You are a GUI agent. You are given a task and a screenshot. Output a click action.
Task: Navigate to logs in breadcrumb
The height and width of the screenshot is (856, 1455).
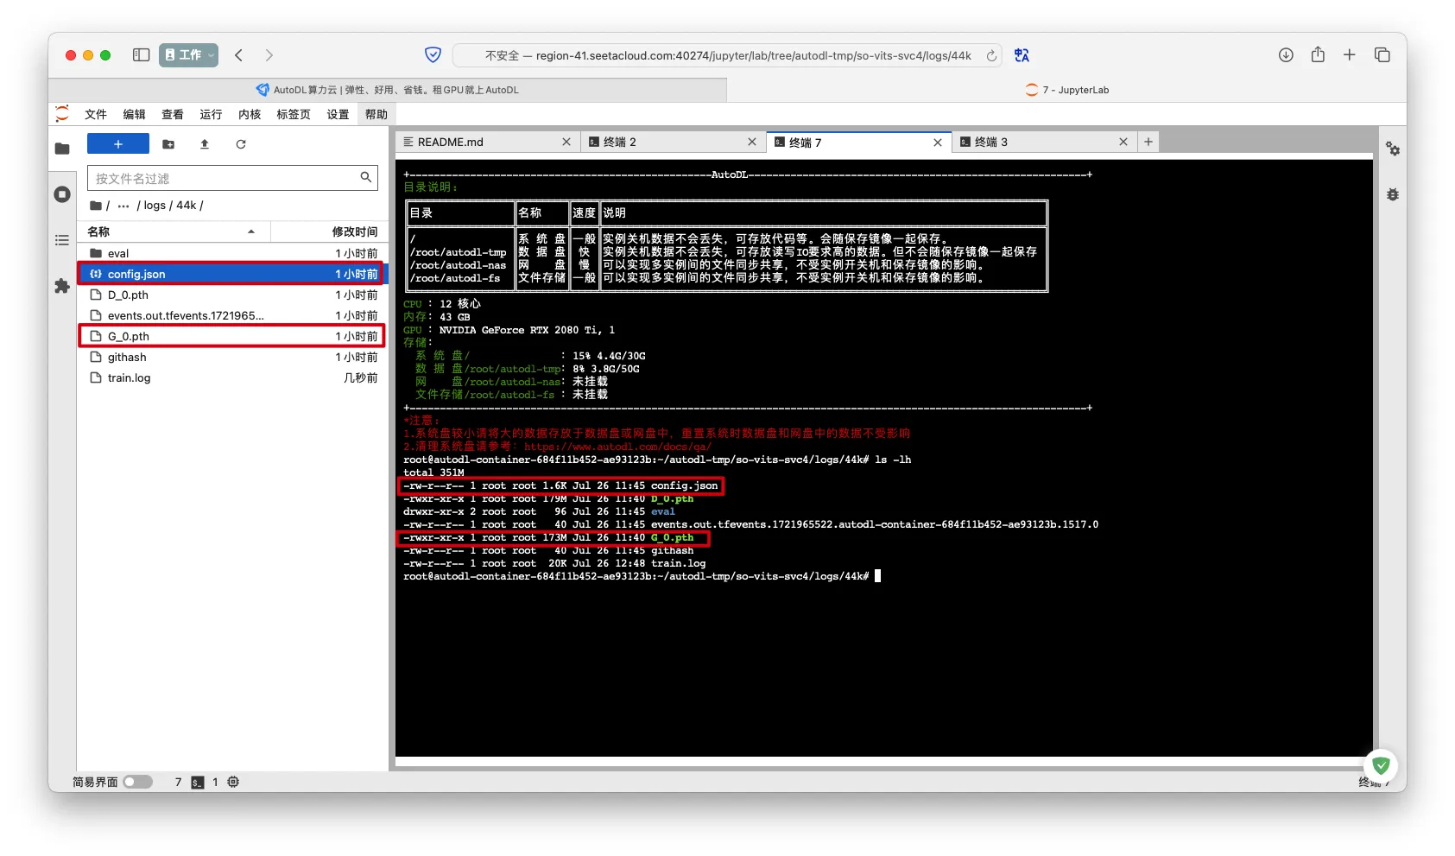155,206
